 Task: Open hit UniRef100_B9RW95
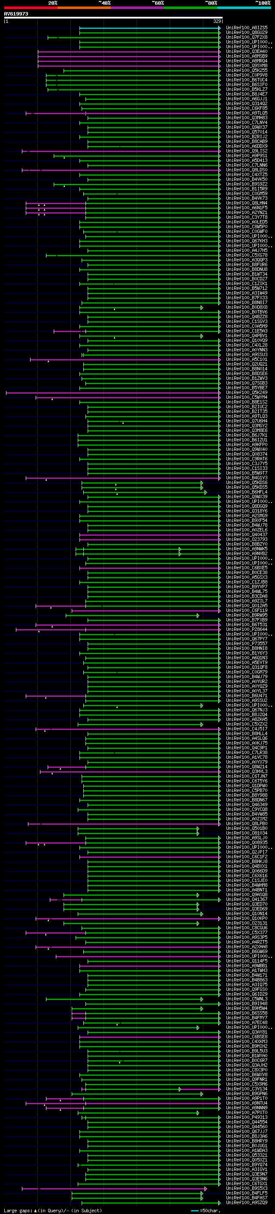247,615
